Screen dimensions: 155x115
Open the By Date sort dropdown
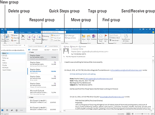pos(47,50)
